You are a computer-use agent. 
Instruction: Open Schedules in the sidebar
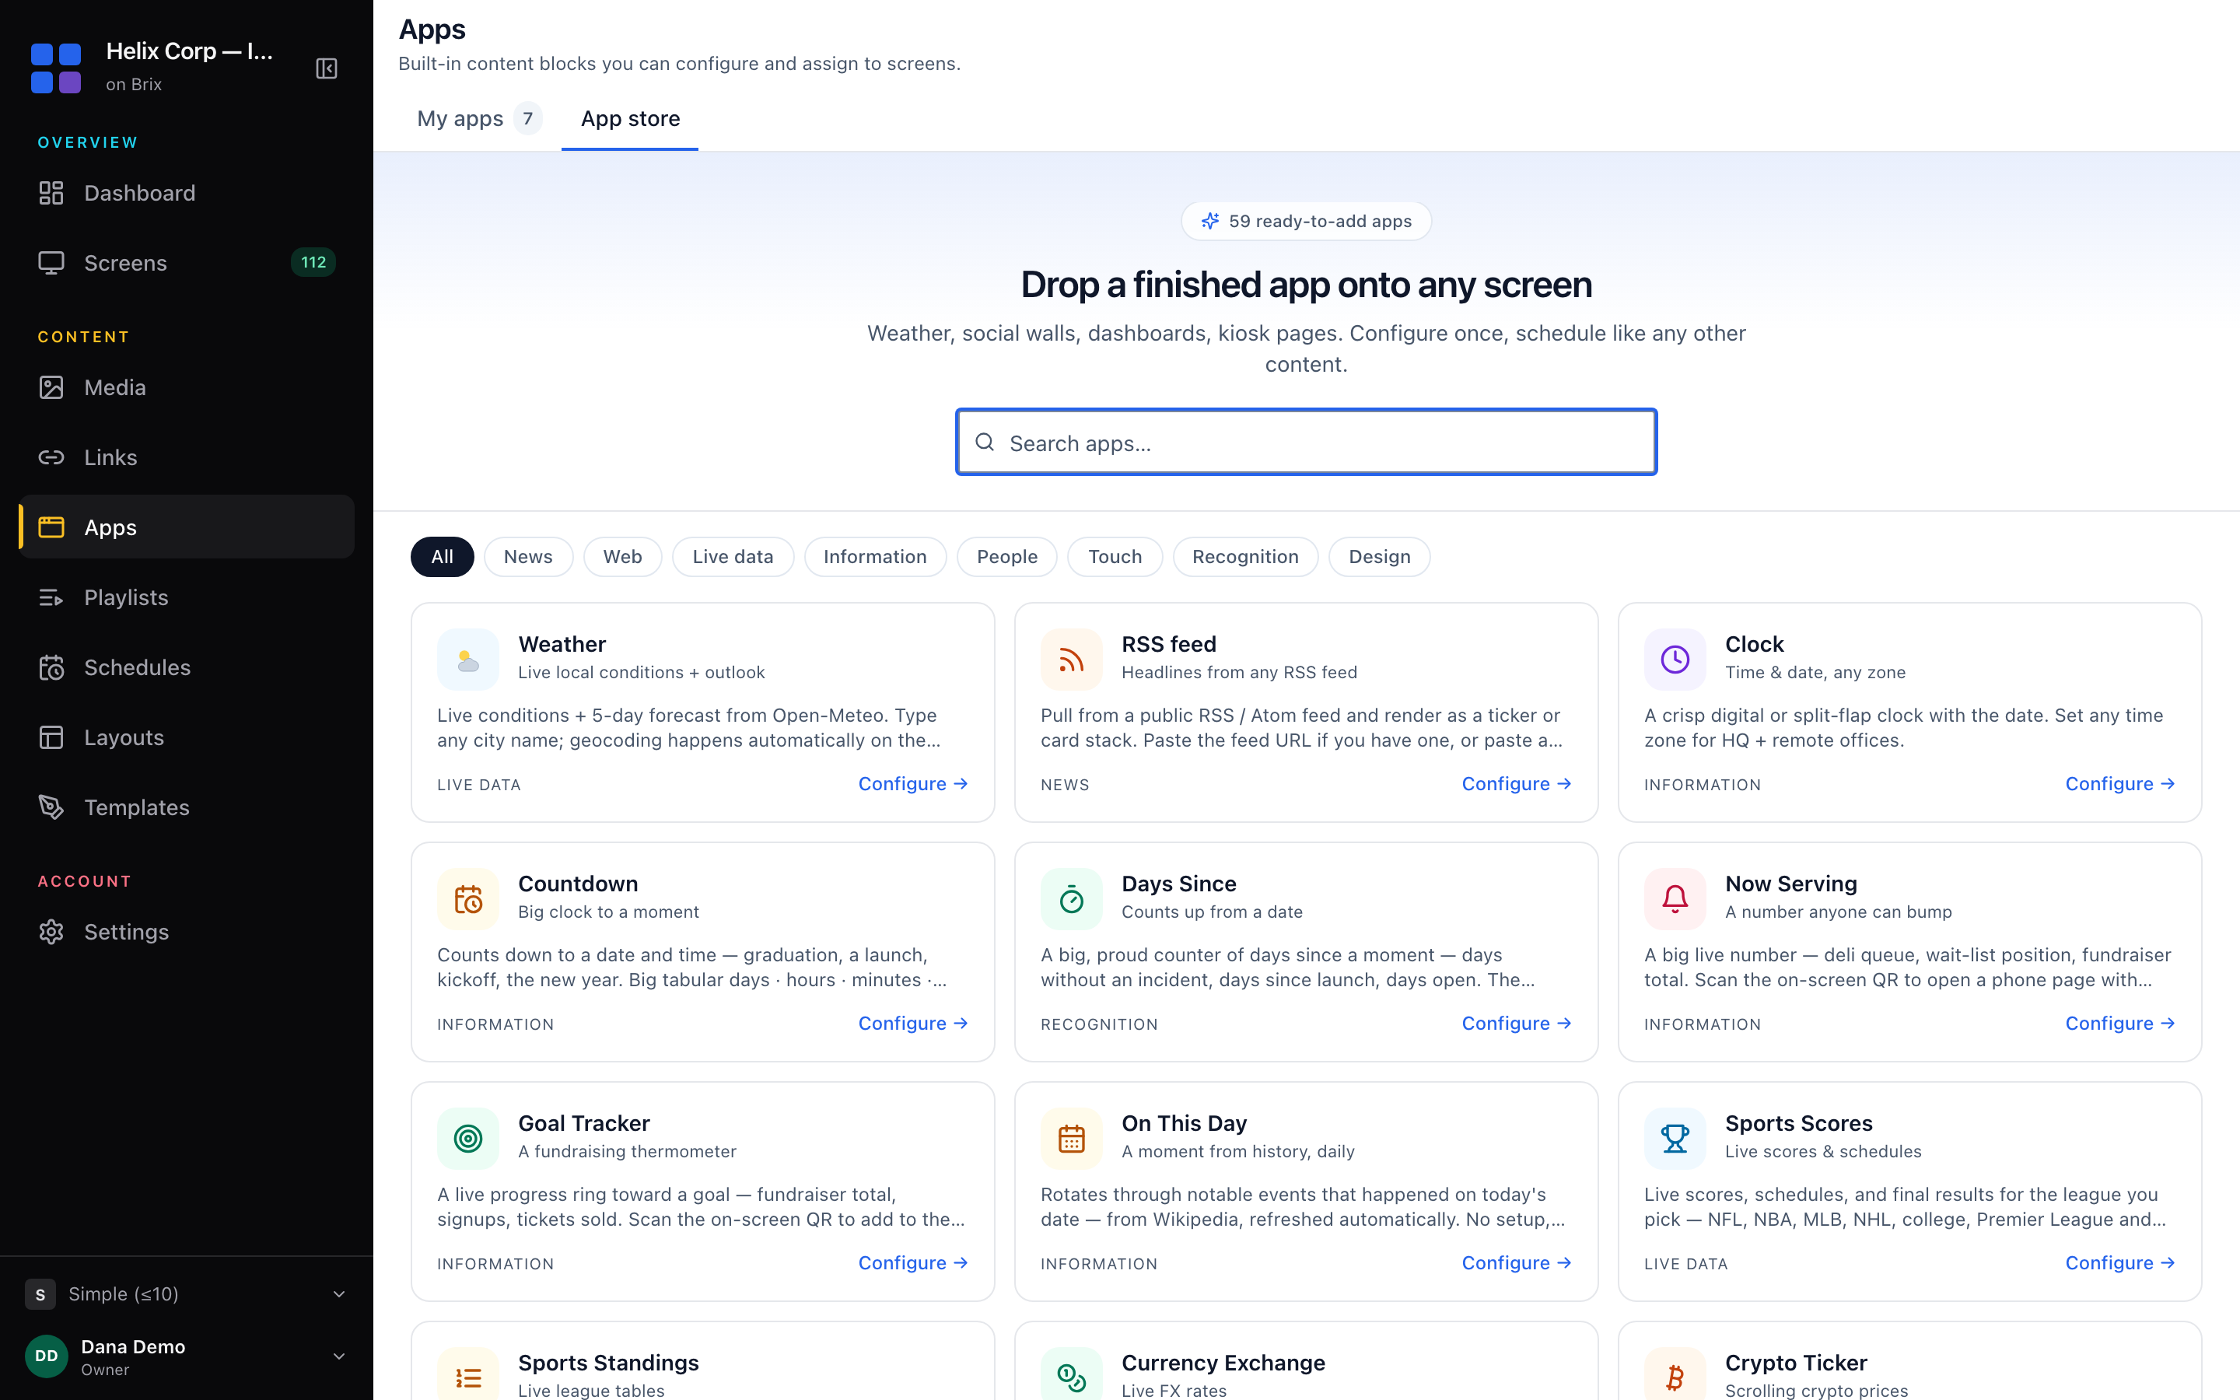tap(186, 667)
